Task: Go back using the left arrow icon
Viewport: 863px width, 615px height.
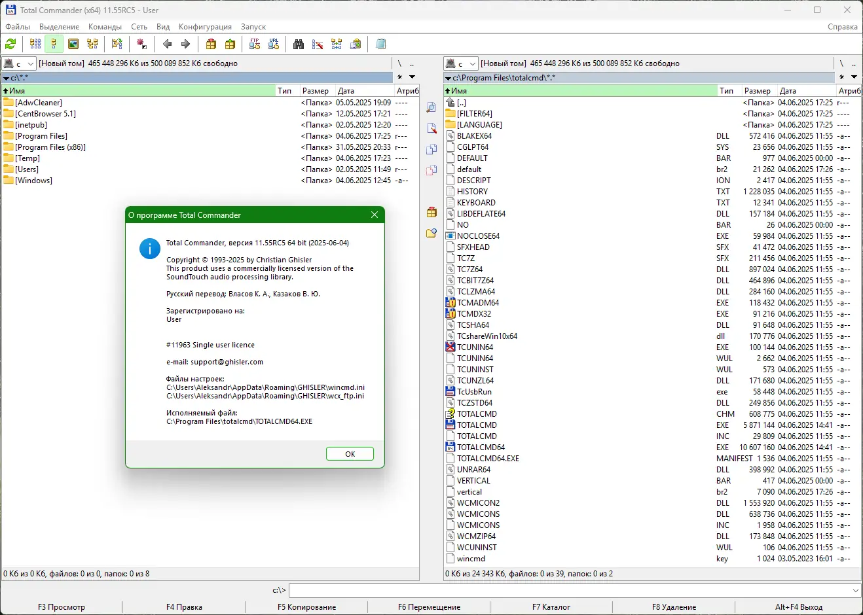Action: pyautogui.click(x=167, y=44)
